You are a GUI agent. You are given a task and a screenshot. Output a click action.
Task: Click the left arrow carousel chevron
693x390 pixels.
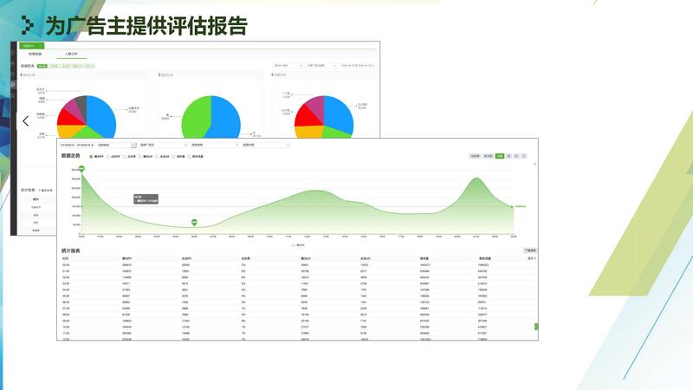point(26,120)
